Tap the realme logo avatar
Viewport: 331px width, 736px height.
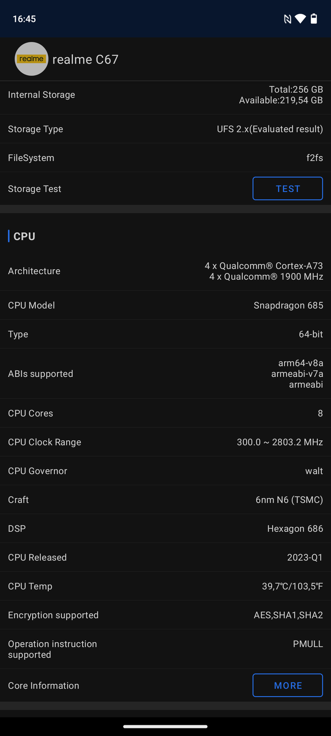pyautogui.click(x=32, y=59)
